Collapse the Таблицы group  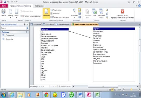pyautogui.click(x=26, y=32)
